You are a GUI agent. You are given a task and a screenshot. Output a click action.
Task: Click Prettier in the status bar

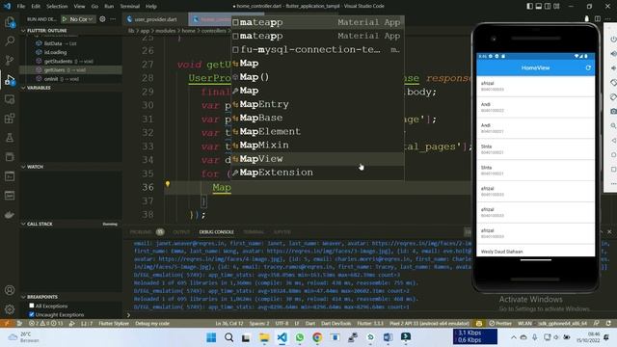point(500,324)
